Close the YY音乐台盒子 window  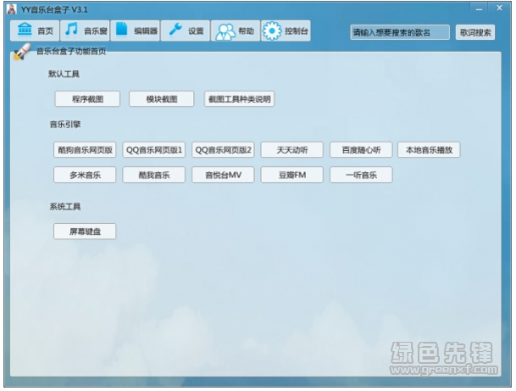(x=499, y=8)
